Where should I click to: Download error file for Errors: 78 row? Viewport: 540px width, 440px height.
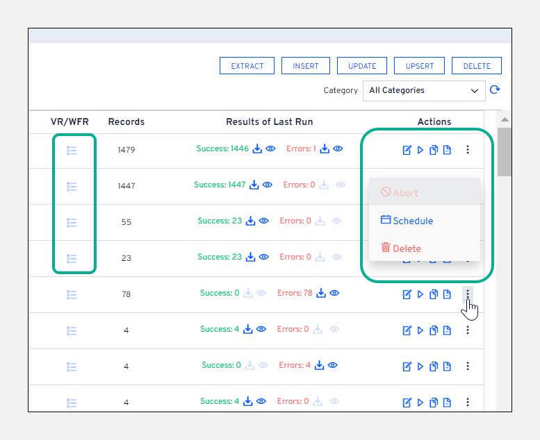tap(321, 294)
